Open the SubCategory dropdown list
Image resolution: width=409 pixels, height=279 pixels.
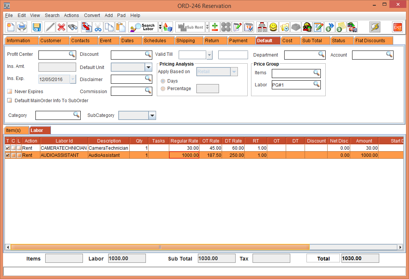coord(152,115)
